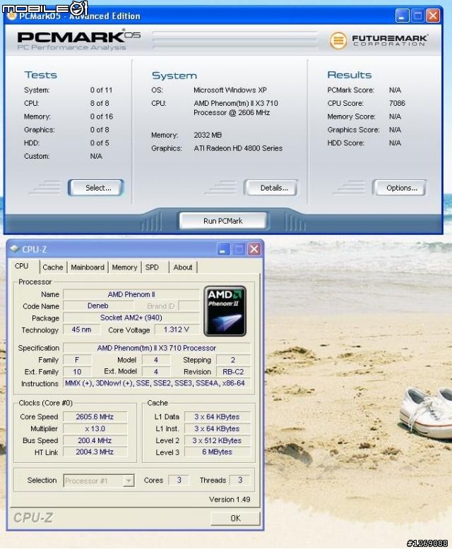Click the Name field showing AMD Phenom II
This screenshot has width=452, height=549.
coord(131,294)
